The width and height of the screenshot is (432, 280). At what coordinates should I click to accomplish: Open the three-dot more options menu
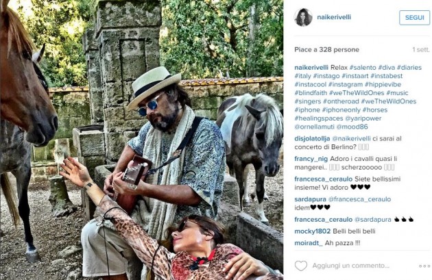point(424,266)
